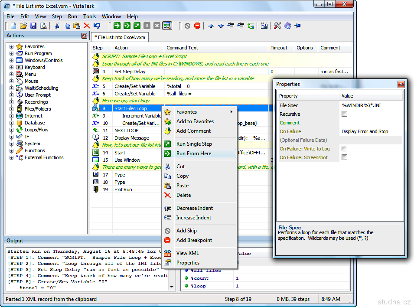Expand the Files/Folders actions category
This screenshot has height=307, width=414.
[x=12, y=109]
